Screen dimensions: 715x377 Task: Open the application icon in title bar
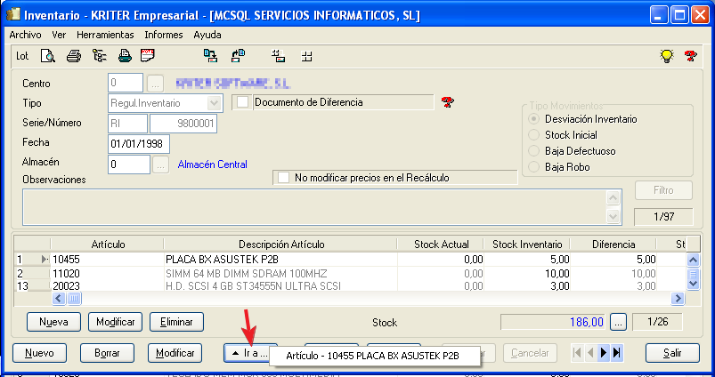coord(12,15)
